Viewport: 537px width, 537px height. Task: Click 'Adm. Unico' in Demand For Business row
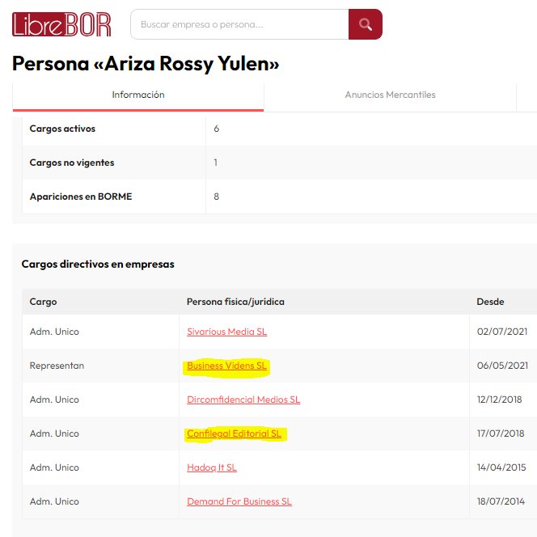pyautogui.click(x=54, y=501)
